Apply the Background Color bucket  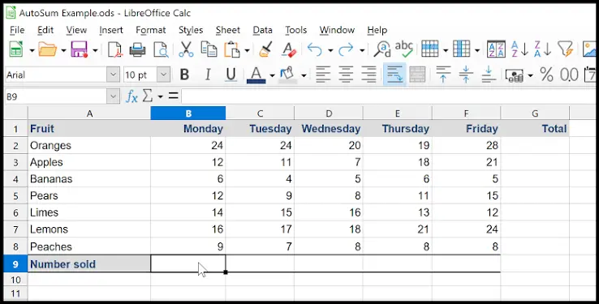(x=288, y=75)
